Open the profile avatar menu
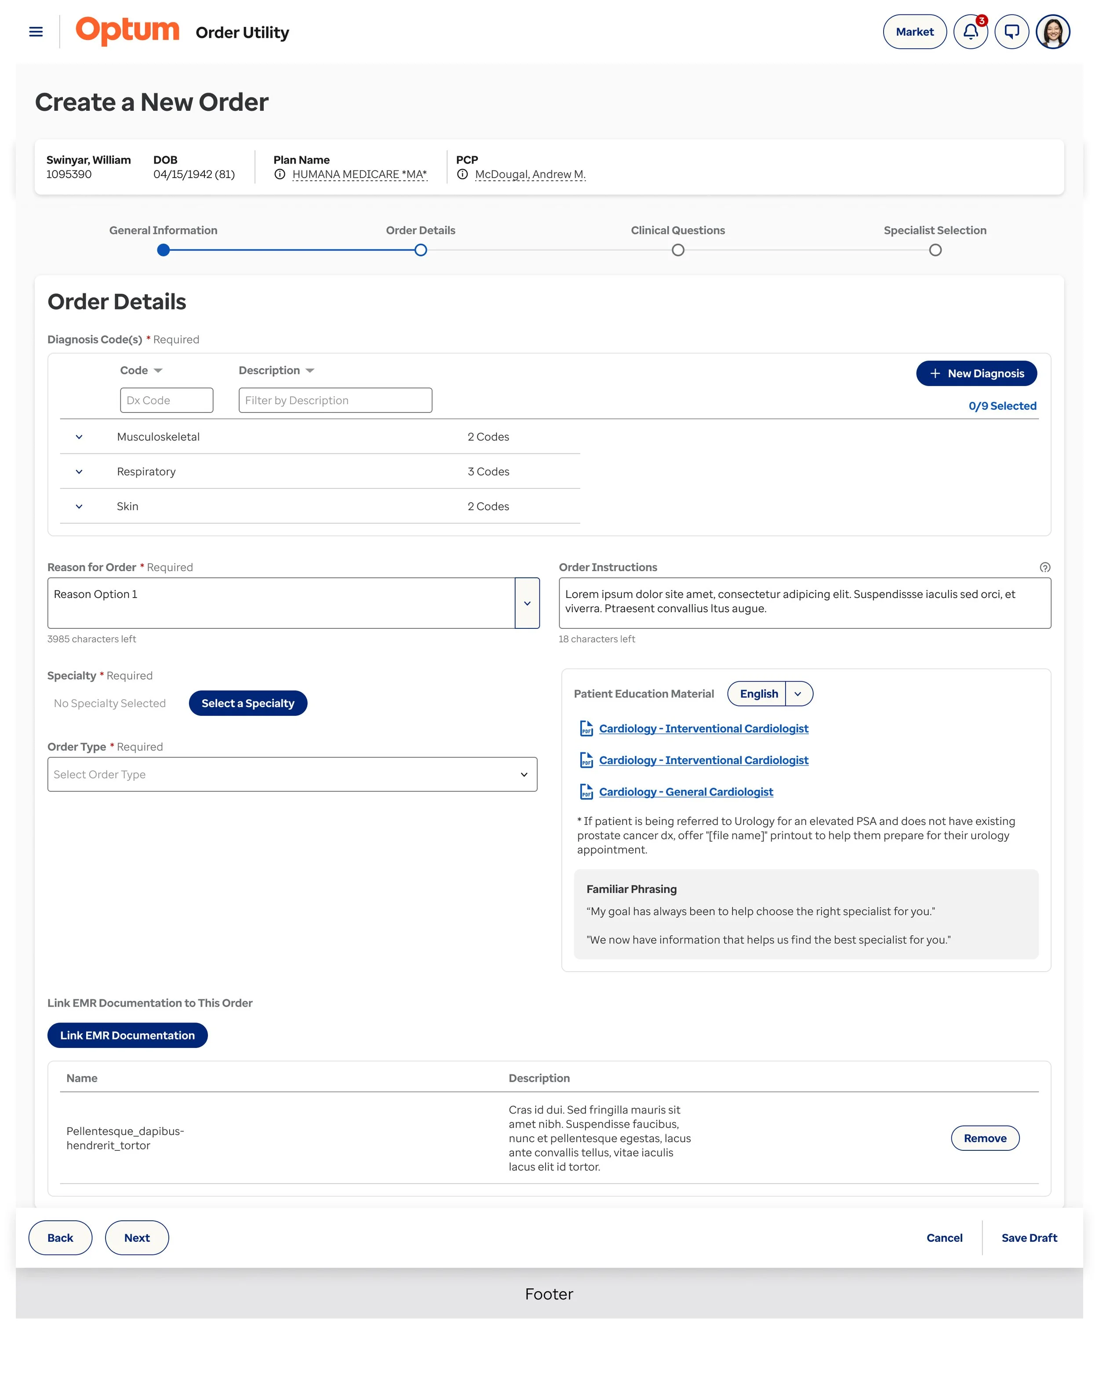This screenshot has height=1379, width=1099. [x=1054, y=31]
